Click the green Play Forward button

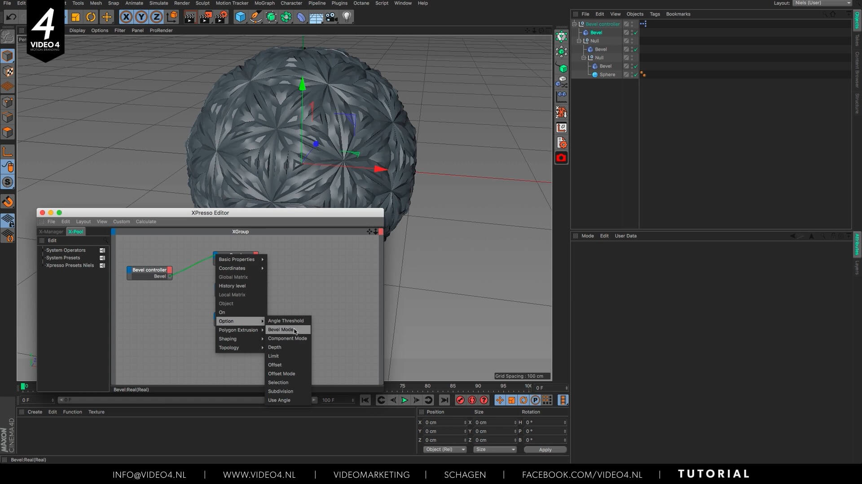coord(405,400)
